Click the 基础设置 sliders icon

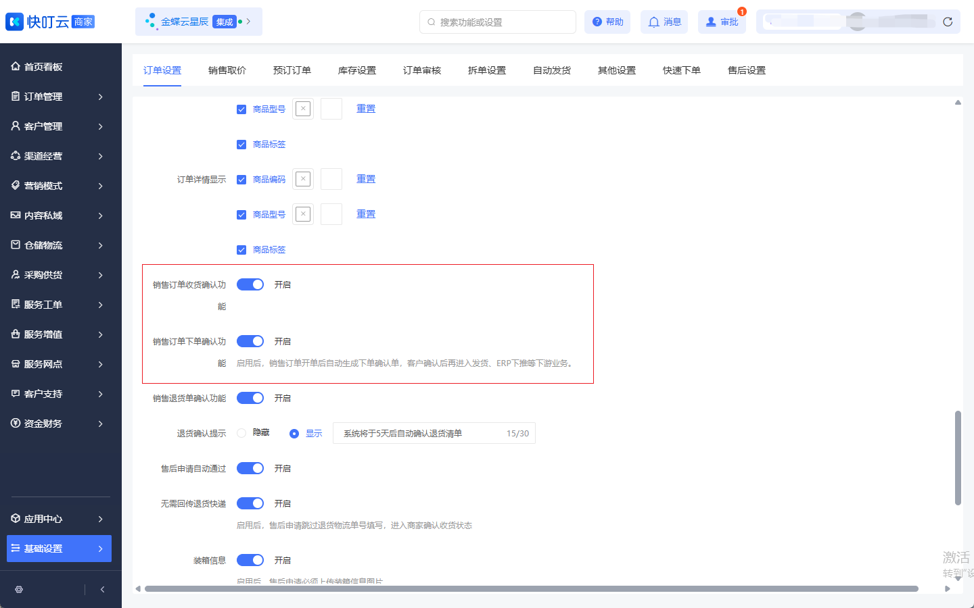pyautogui.click(x=16, y=548)
